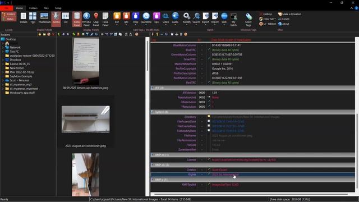Screen dimensions: 359x202
Task: Switch to the Files ribbon tab
Action: [46, 8]
